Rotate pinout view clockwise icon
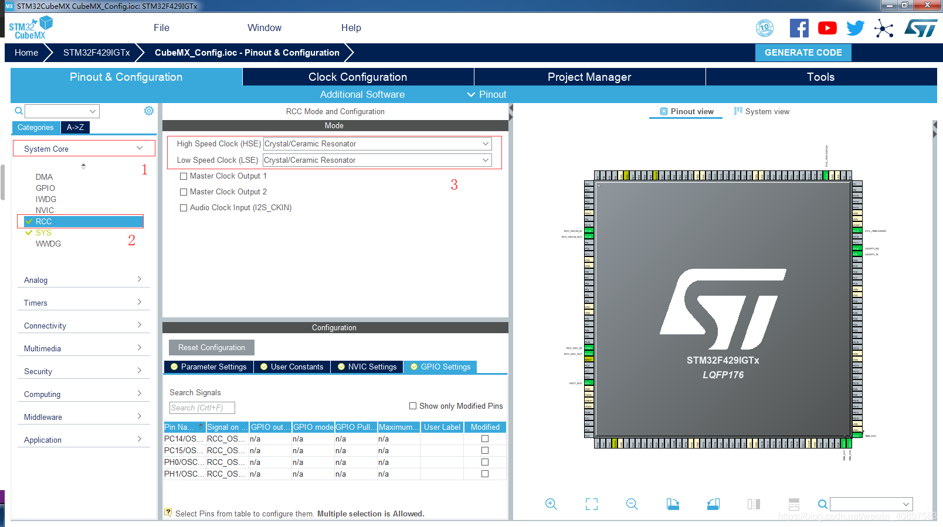The width and height of the screenshot is (943, 527). click(x=673, y=504)
